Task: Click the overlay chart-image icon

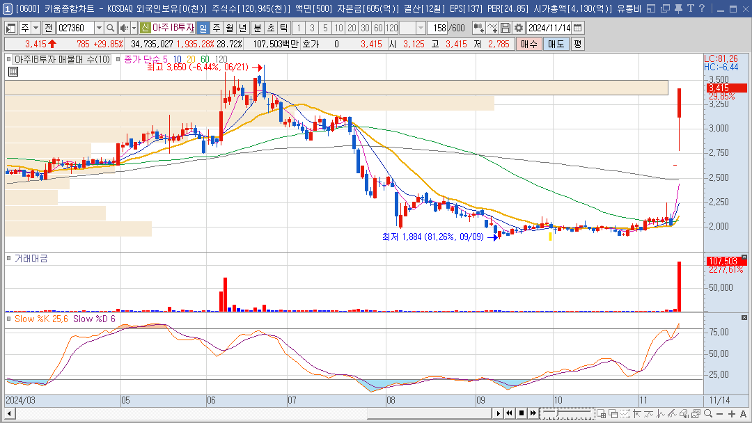Action: coord(696,413)
